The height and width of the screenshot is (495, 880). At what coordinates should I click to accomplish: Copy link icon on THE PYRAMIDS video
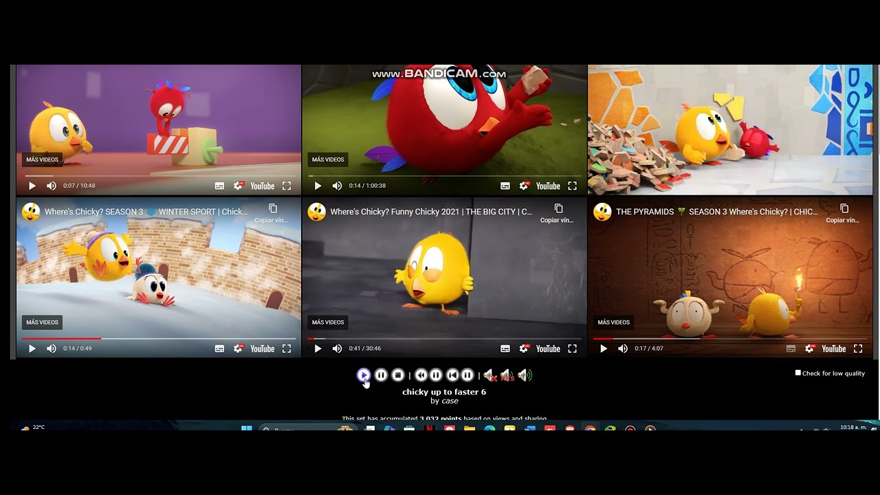click(844, 208)
